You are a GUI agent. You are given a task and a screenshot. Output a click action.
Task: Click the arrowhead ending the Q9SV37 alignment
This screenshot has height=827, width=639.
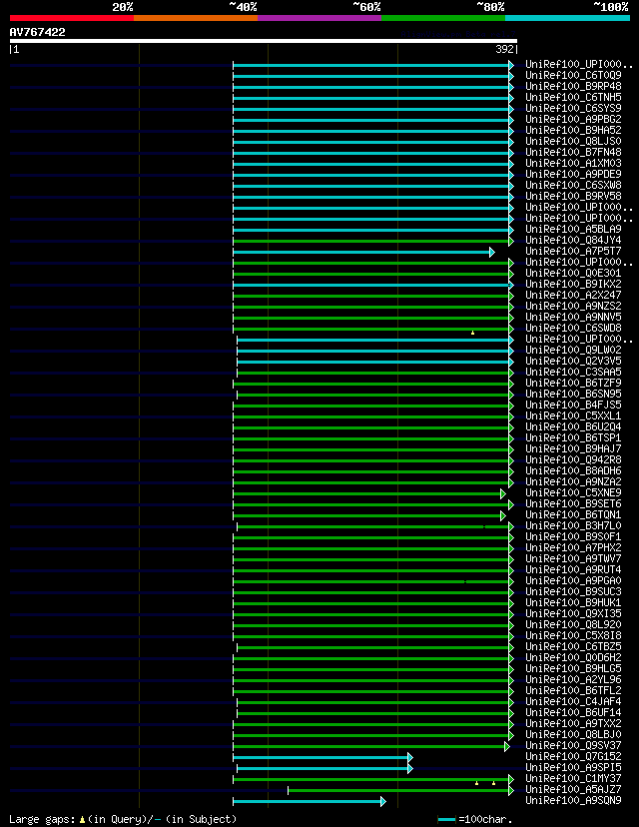pyautogui.click(x=507, y=747)
